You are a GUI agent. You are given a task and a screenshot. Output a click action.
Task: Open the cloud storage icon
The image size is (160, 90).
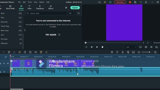pyautogui.click(x=99, y=2)
